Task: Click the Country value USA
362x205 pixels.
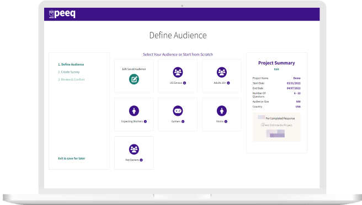Action: pyautogui.click(x=298, y=107)
